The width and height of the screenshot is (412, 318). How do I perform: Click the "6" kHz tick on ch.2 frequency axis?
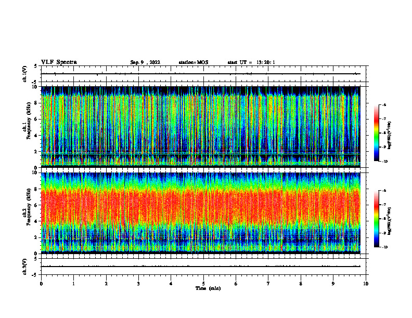36,205
